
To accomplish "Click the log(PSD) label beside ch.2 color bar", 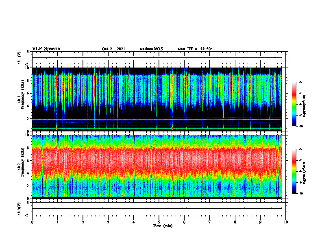I will point(305,173).
